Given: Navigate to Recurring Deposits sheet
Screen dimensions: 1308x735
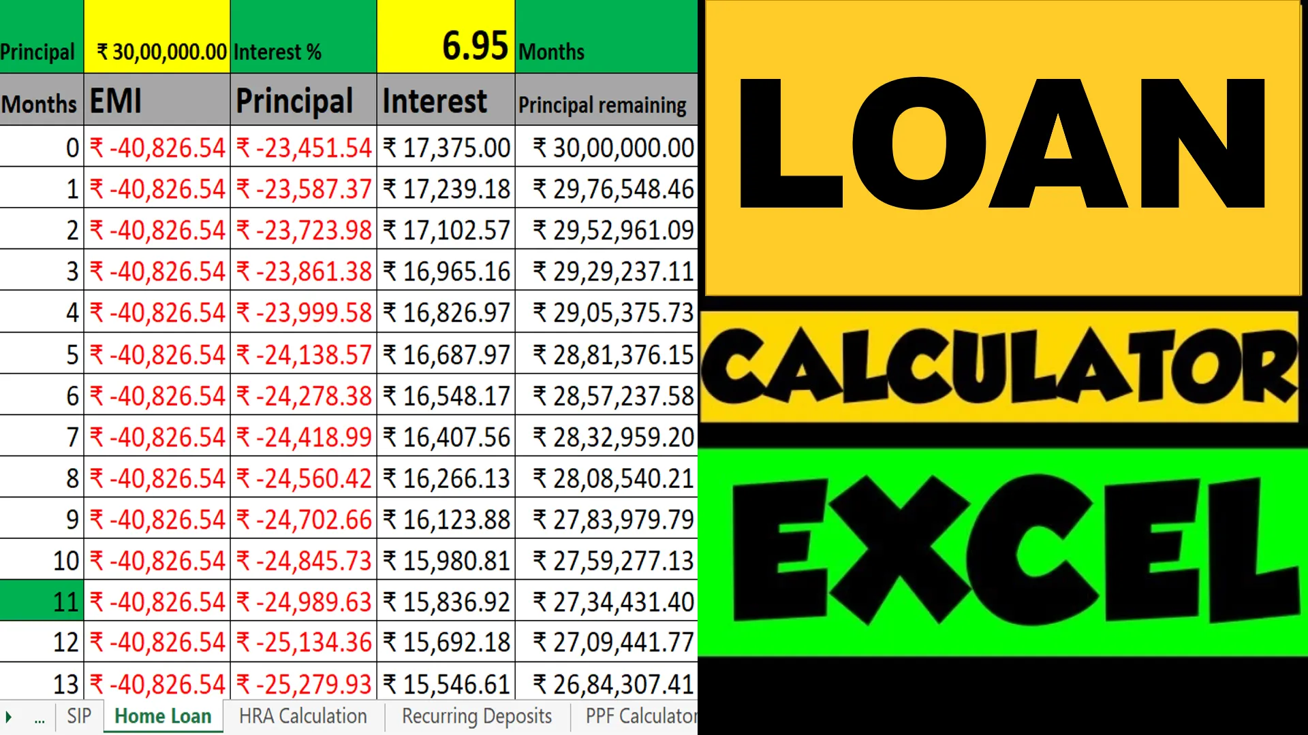Looking at the screenshot, I should (x=476, y=716).
